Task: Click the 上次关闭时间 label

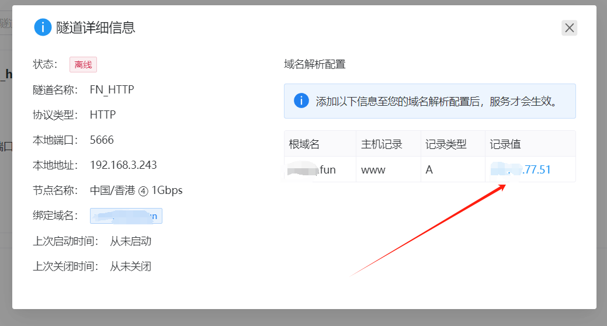Action: pyautogui.click(x=66, y=266)
